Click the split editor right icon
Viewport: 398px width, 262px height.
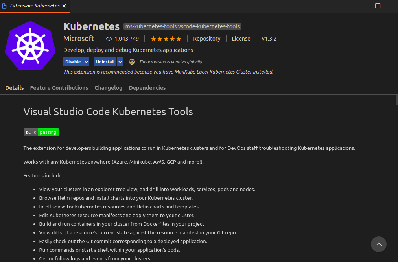[x=378, y=6]
